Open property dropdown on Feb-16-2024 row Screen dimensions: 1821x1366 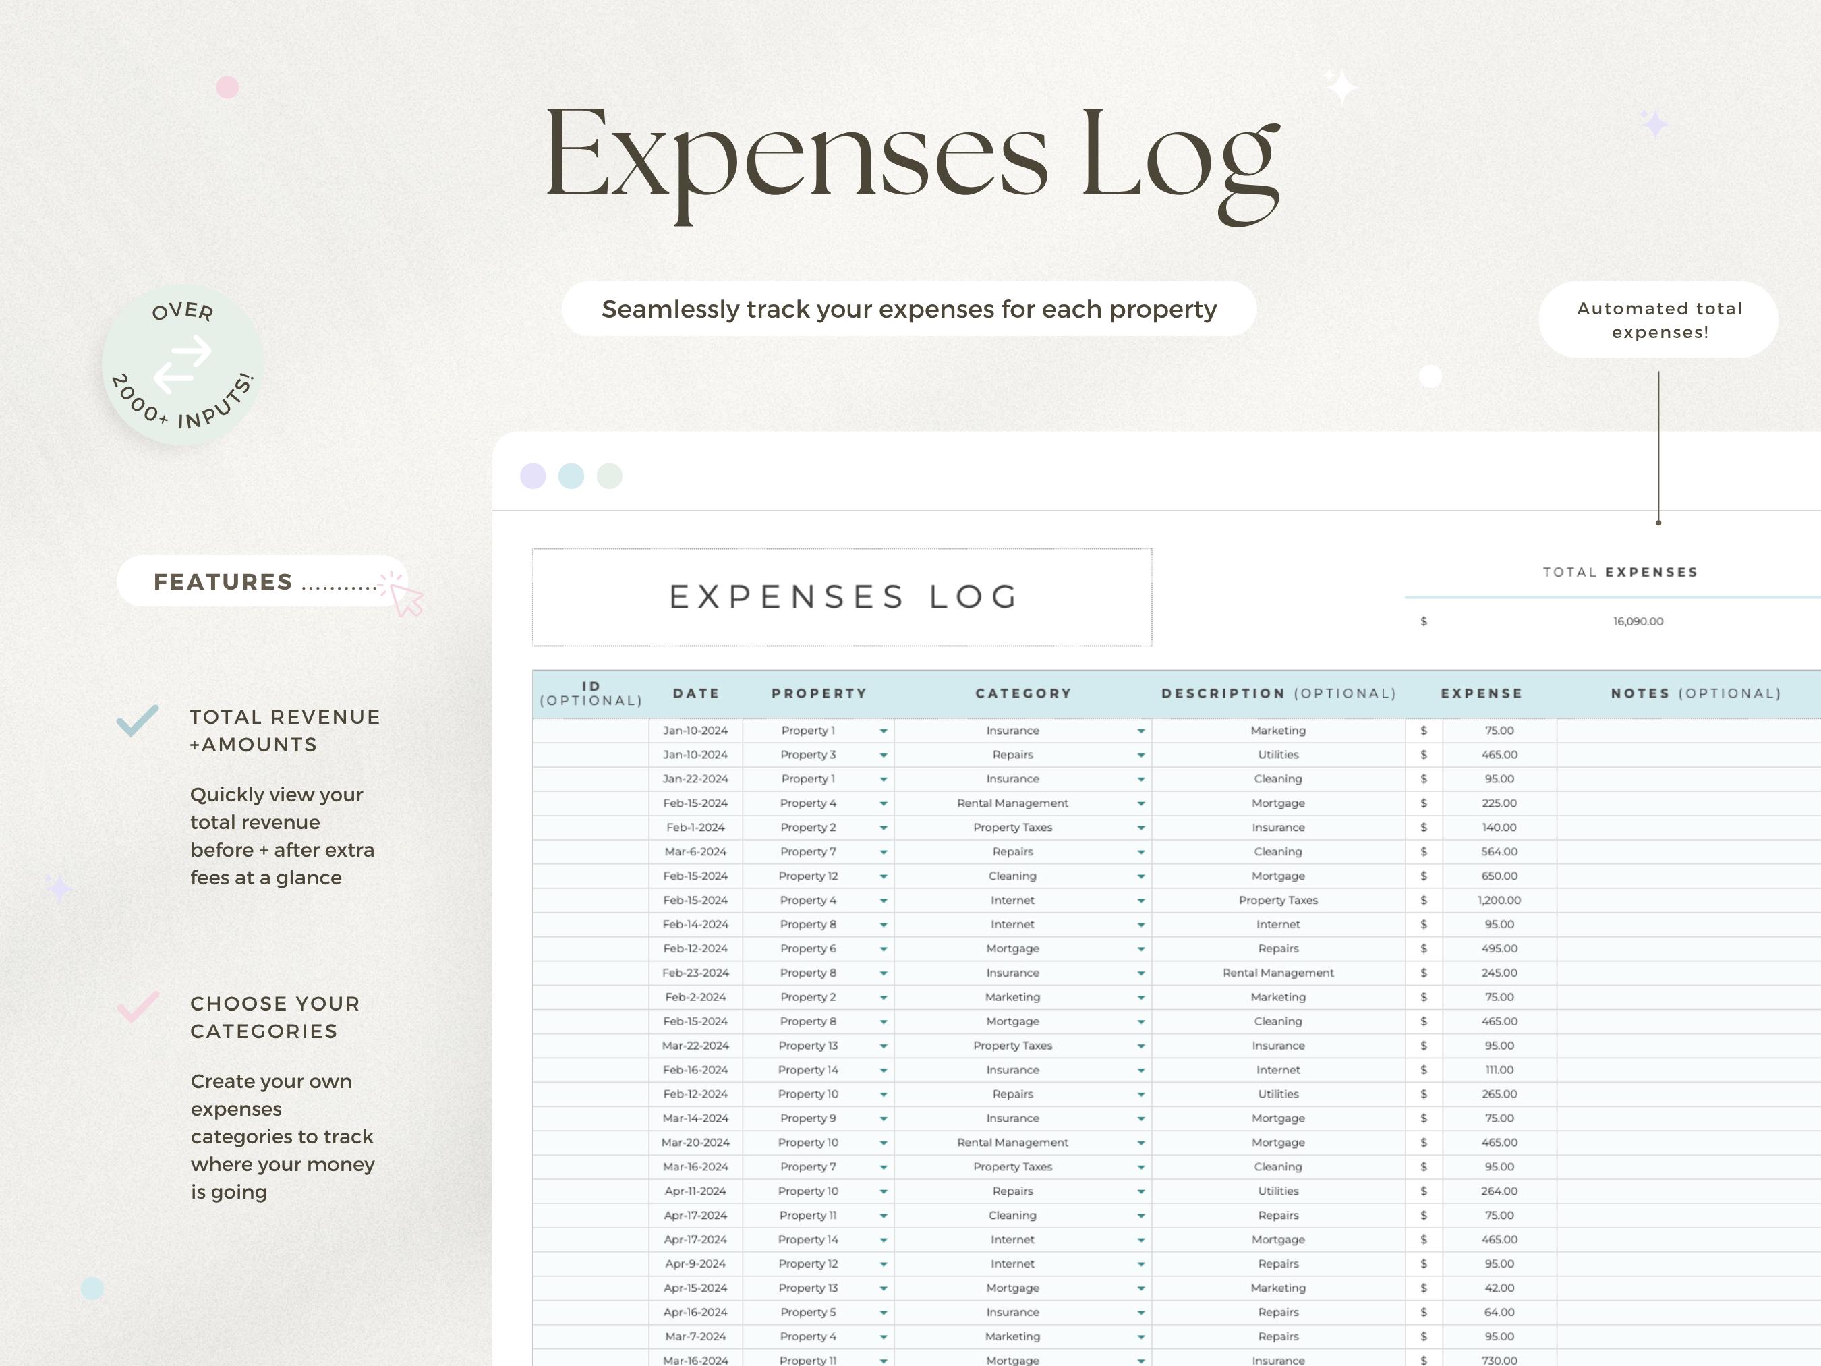click(884, 1070)
